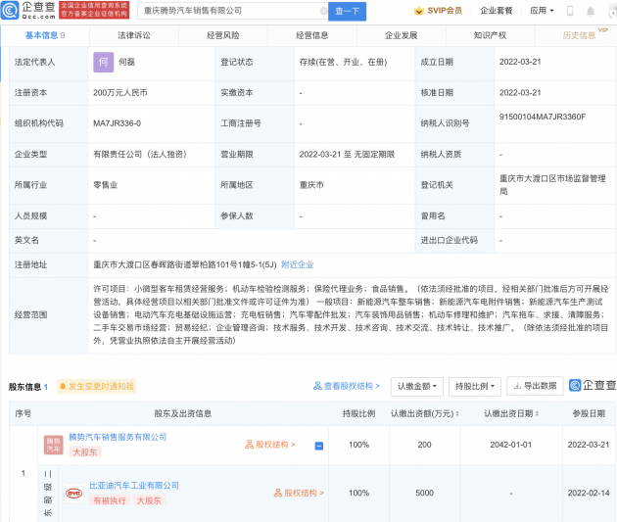
Task: Switch to 企业发展 tab
Action: tap(401, 35)
